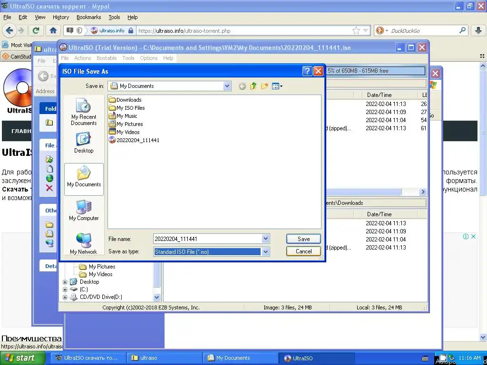Click the search magnifier icon

tap(462, 30)
